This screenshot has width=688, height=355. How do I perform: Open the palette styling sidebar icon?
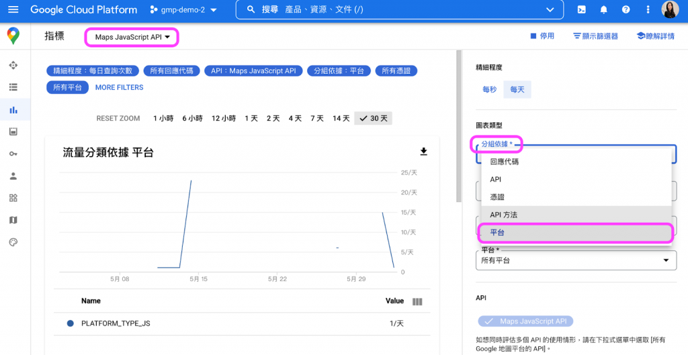[13, 242]
